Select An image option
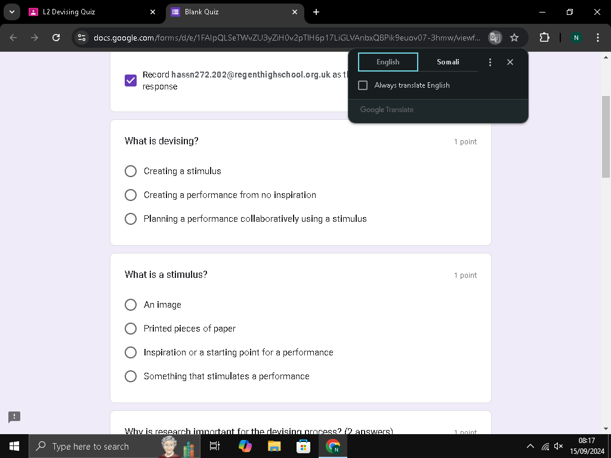611x458 pixels. pyautogui.click(x=131, y=305)
